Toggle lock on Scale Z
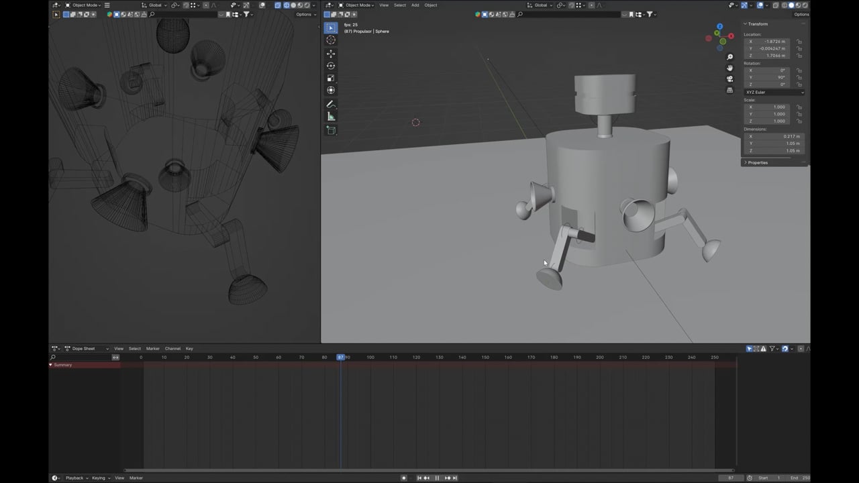This screenshot has height=483, width=859. tap(799, 121)
